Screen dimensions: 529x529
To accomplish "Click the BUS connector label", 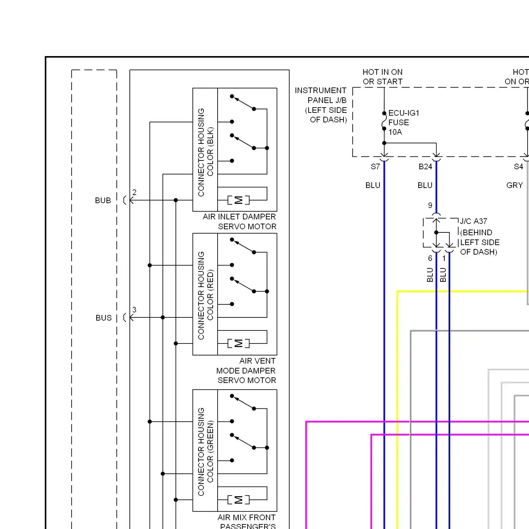I will pos(104,318).
